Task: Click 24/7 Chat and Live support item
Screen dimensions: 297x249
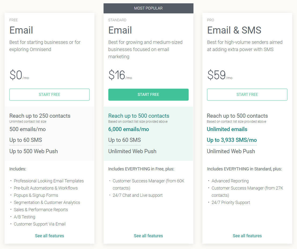Action: click(138, 195)
